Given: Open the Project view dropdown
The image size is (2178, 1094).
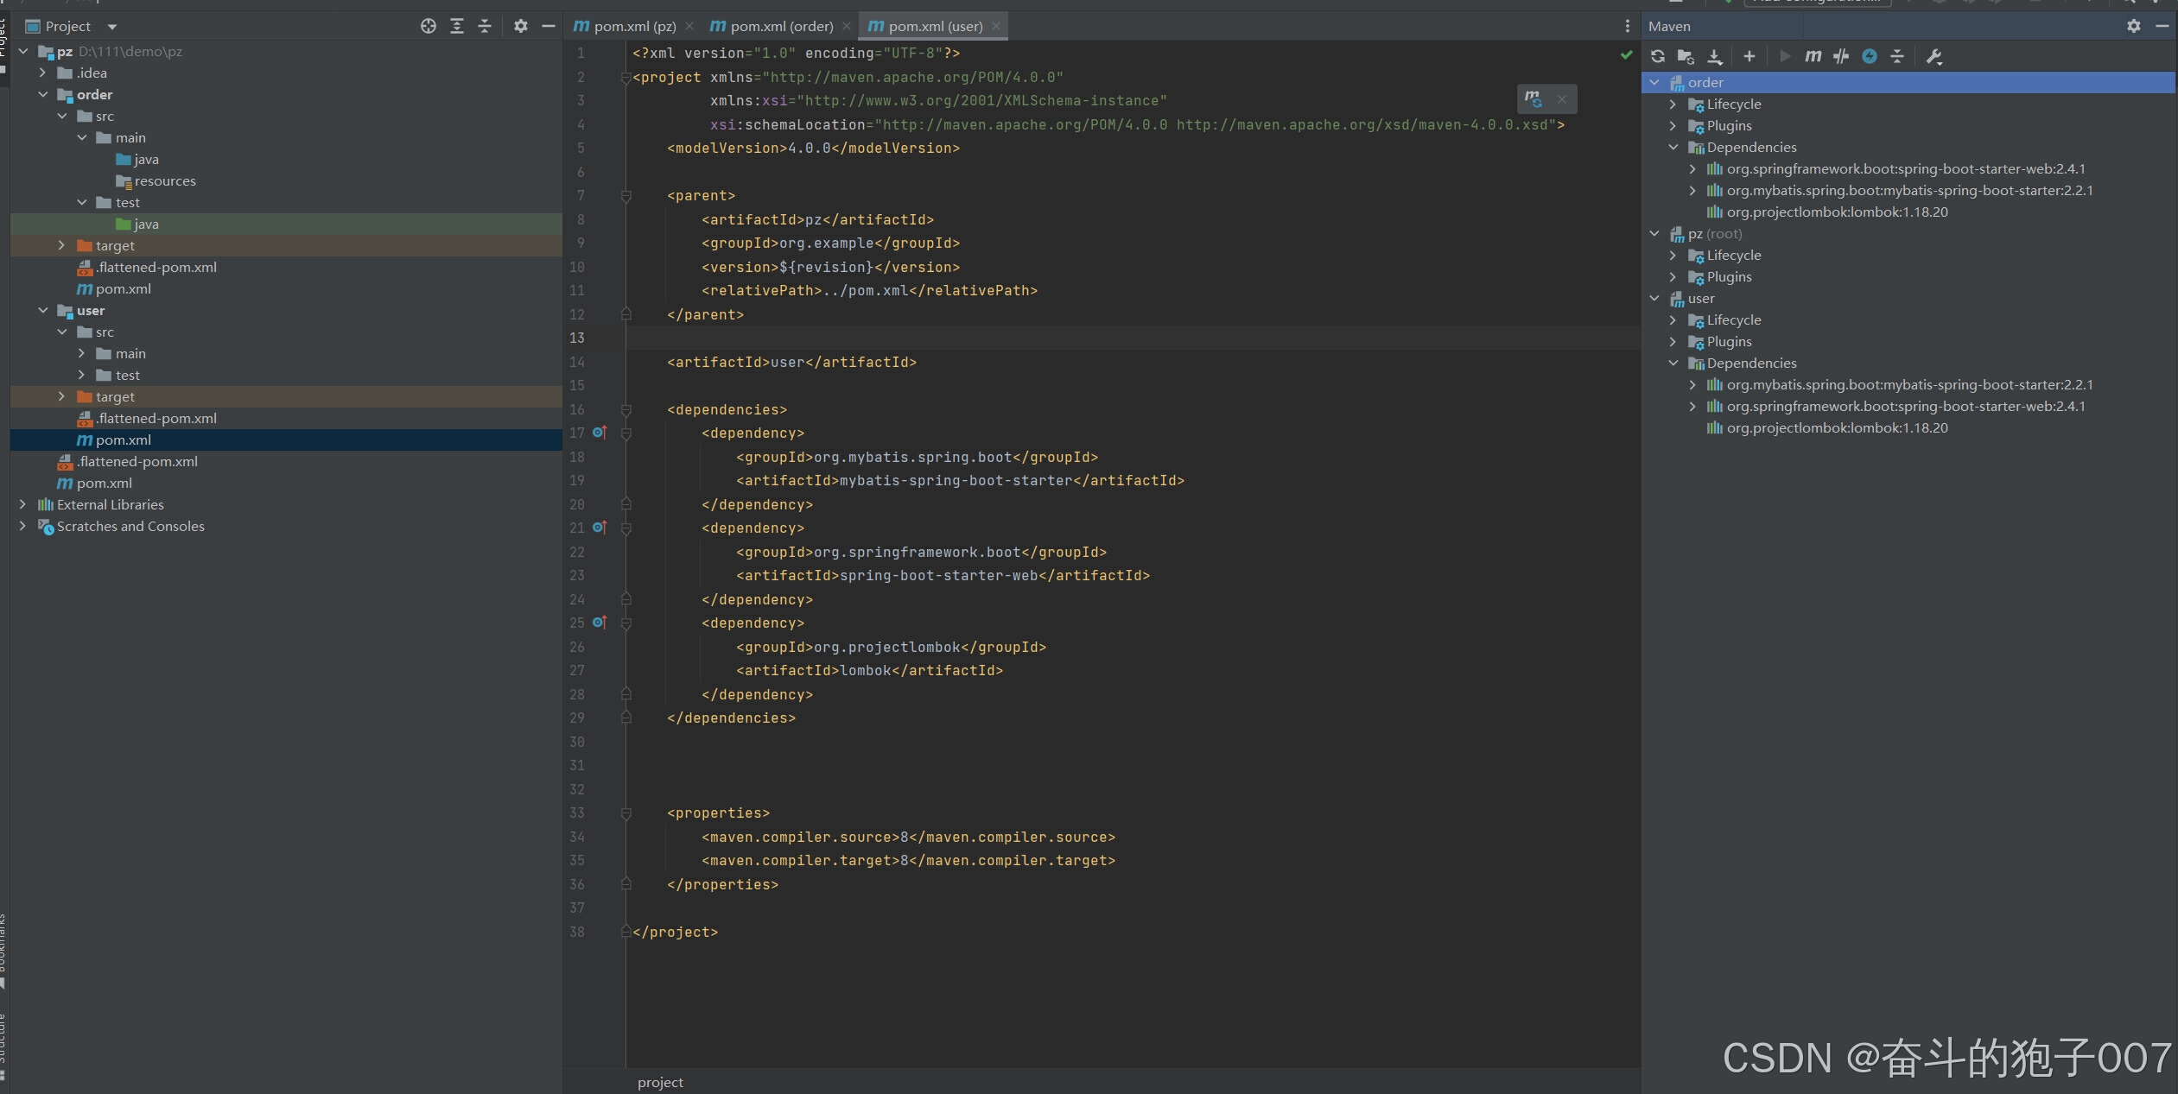Looking at the screenshot, I should 111,26.
